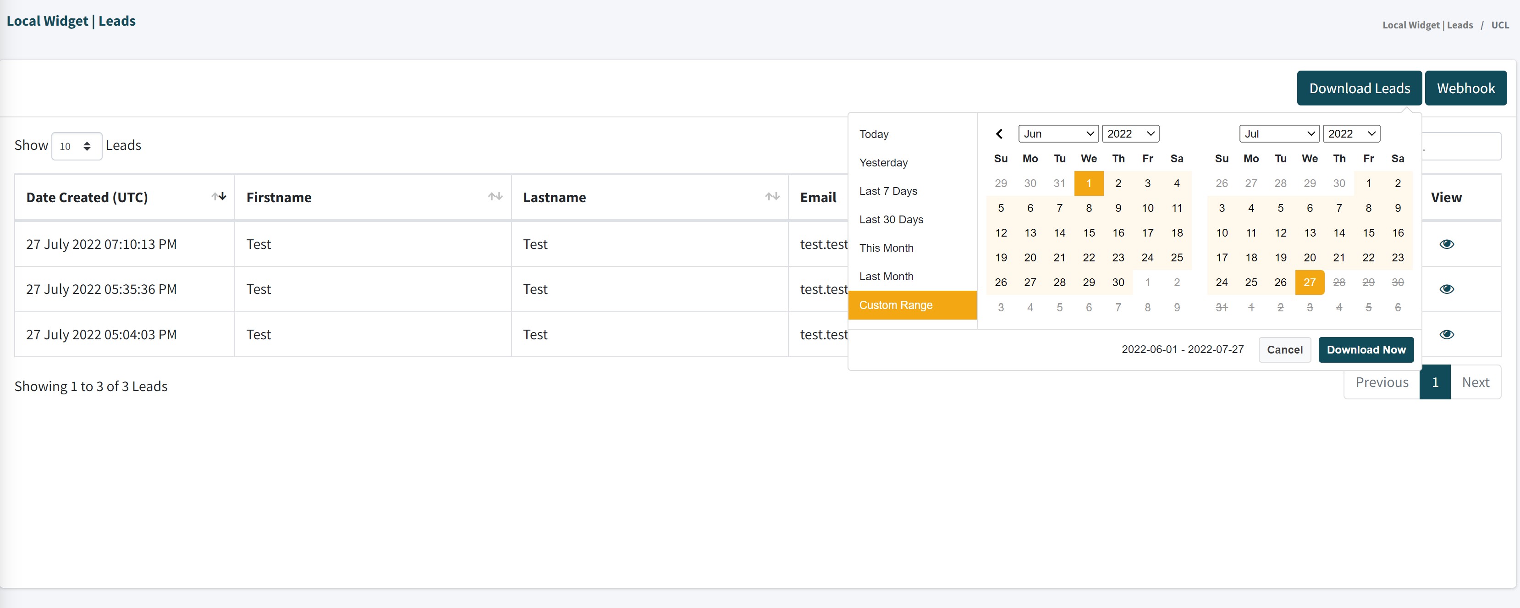The image size is (1520, 608).
Task: Open the right calendar 2022 year dropdown
Action: 1351,134
